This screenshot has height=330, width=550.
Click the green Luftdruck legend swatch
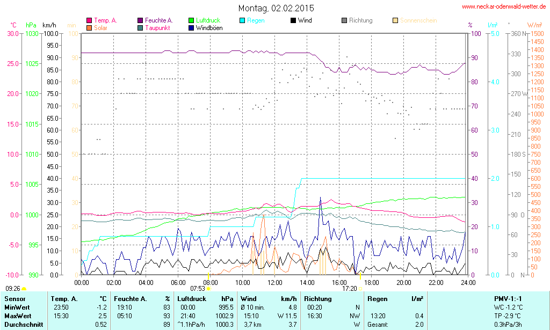(x=192, y=20)
